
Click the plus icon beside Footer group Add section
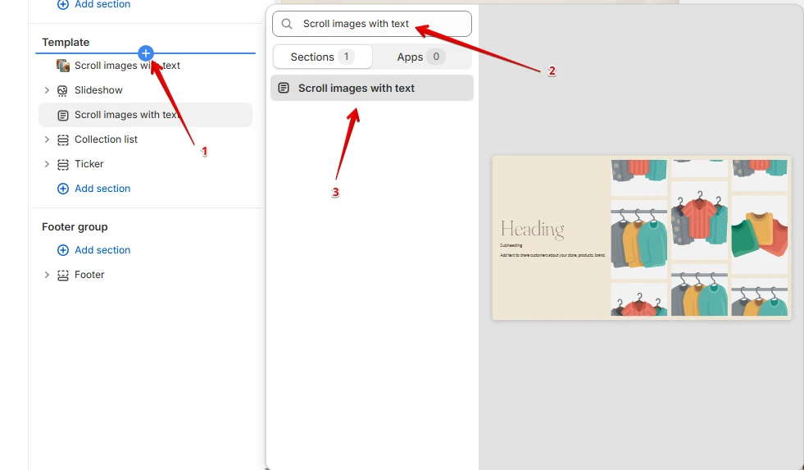[62, 250]
